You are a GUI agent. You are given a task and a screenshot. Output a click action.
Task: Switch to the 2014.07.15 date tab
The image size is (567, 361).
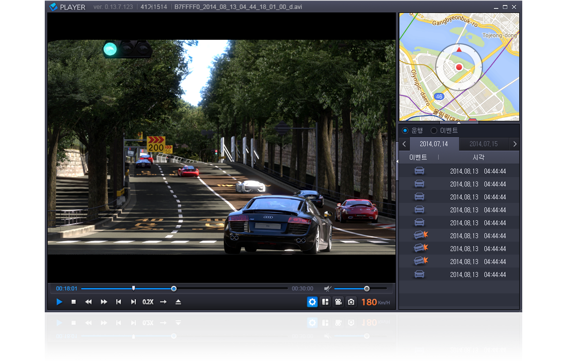click(x=483, y=144)
